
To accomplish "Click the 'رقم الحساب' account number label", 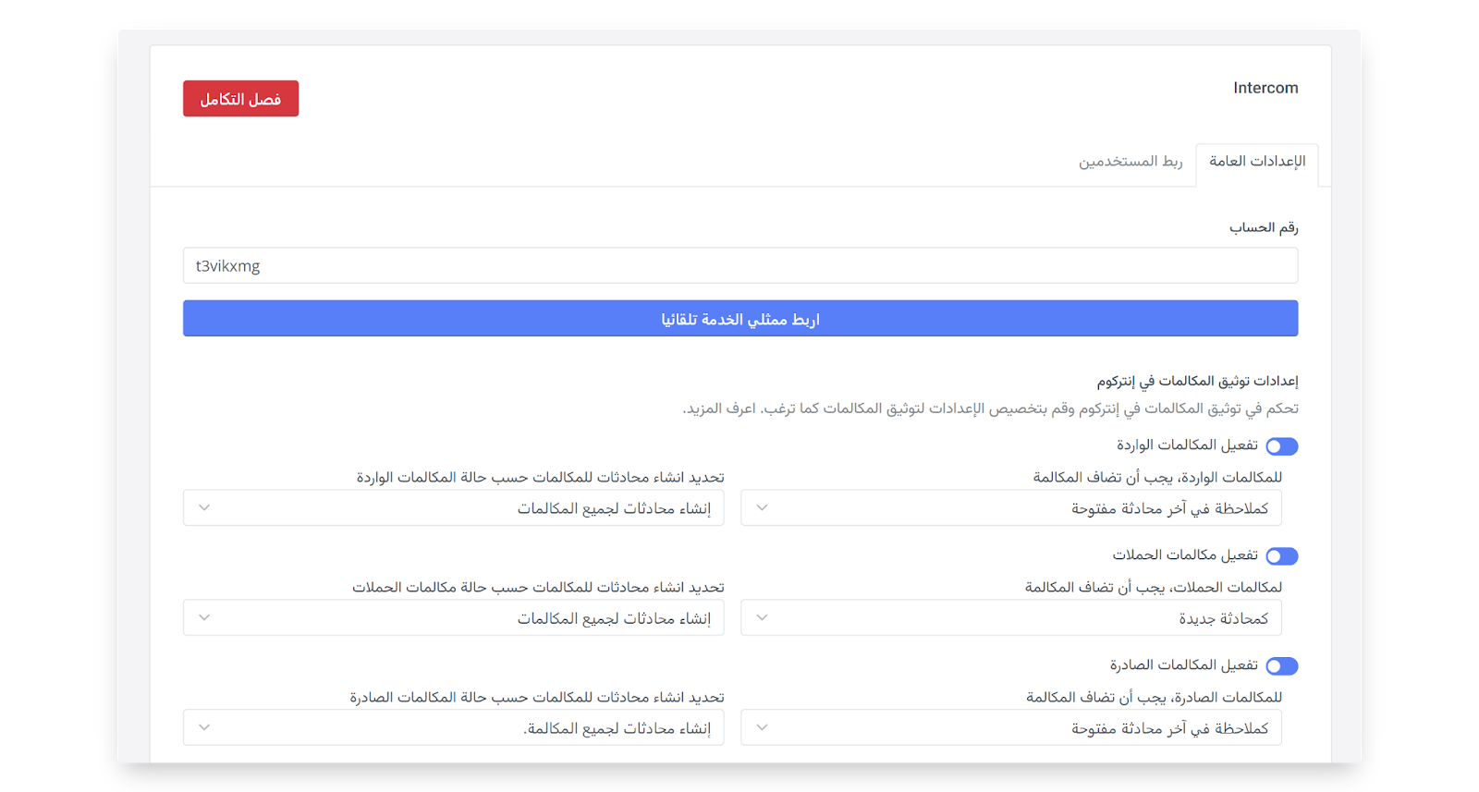I will click(1264, 227).
